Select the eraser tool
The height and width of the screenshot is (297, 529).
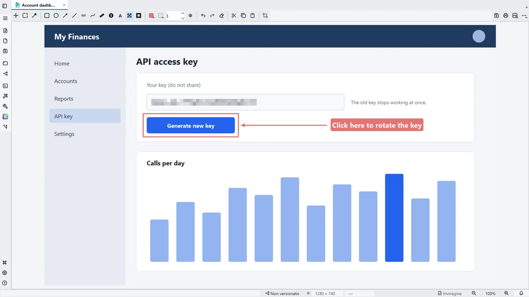pos(222,16)
